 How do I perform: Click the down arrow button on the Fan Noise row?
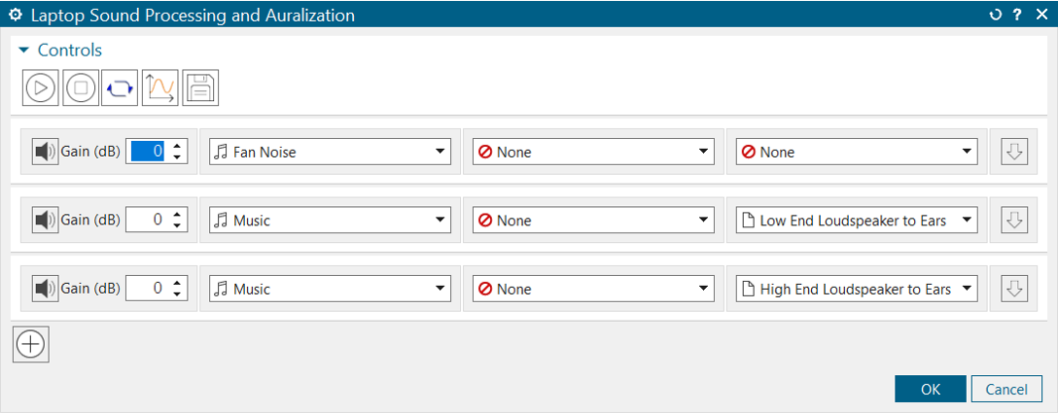coord(1014,152)
